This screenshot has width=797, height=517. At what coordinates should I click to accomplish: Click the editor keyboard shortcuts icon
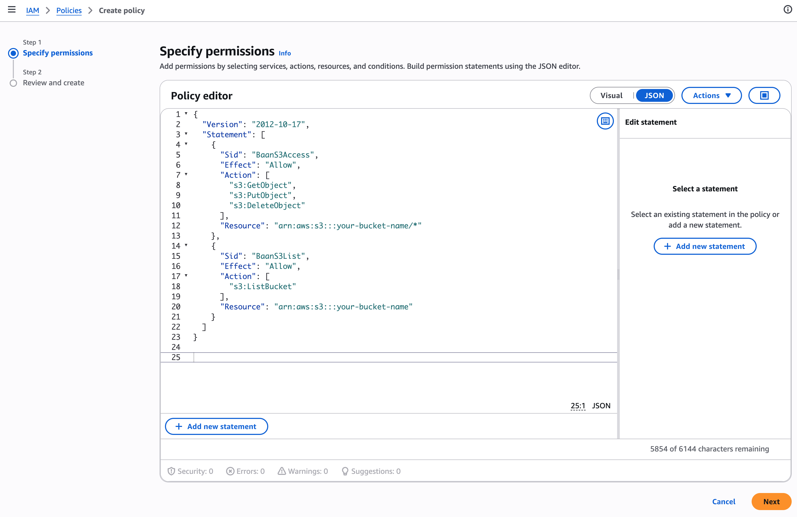[605, 121]
